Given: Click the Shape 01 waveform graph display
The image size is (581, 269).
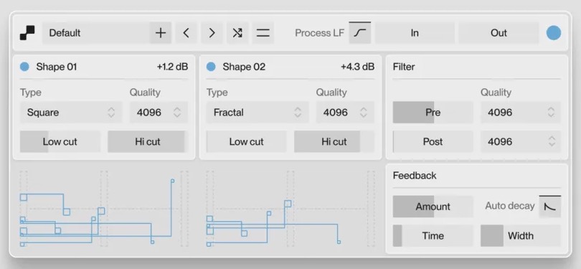Looking at the screenshot, I should (x=104, y=209).
